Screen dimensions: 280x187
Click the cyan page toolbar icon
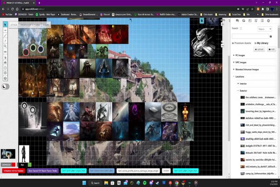point(202,21)
